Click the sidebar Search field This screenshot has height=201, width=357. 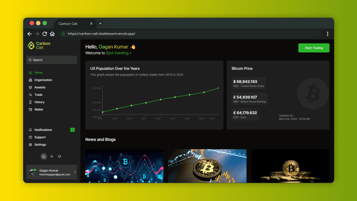tap(52, 60)
